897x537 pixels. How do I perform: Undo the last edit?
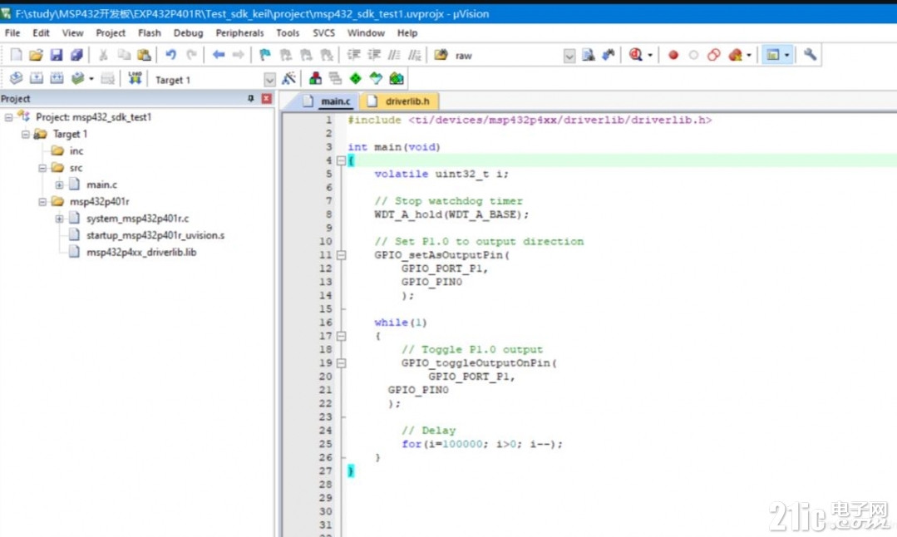[170, 55]
